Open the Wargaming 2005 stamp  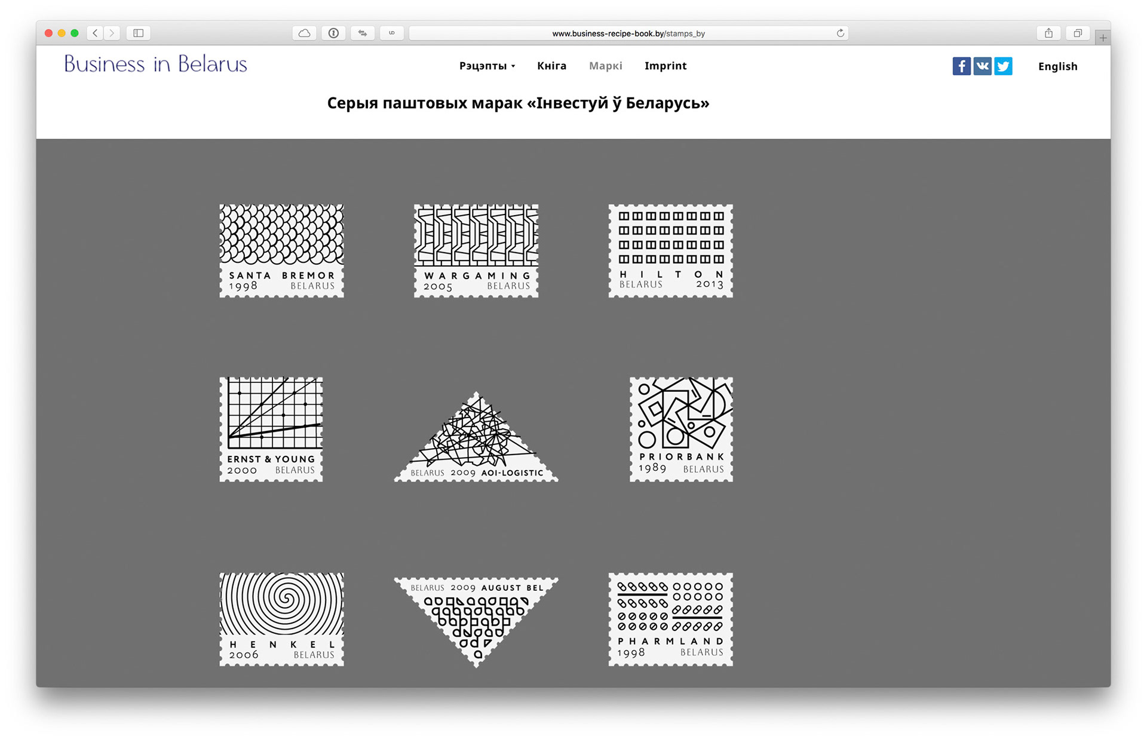pos(476,250)
